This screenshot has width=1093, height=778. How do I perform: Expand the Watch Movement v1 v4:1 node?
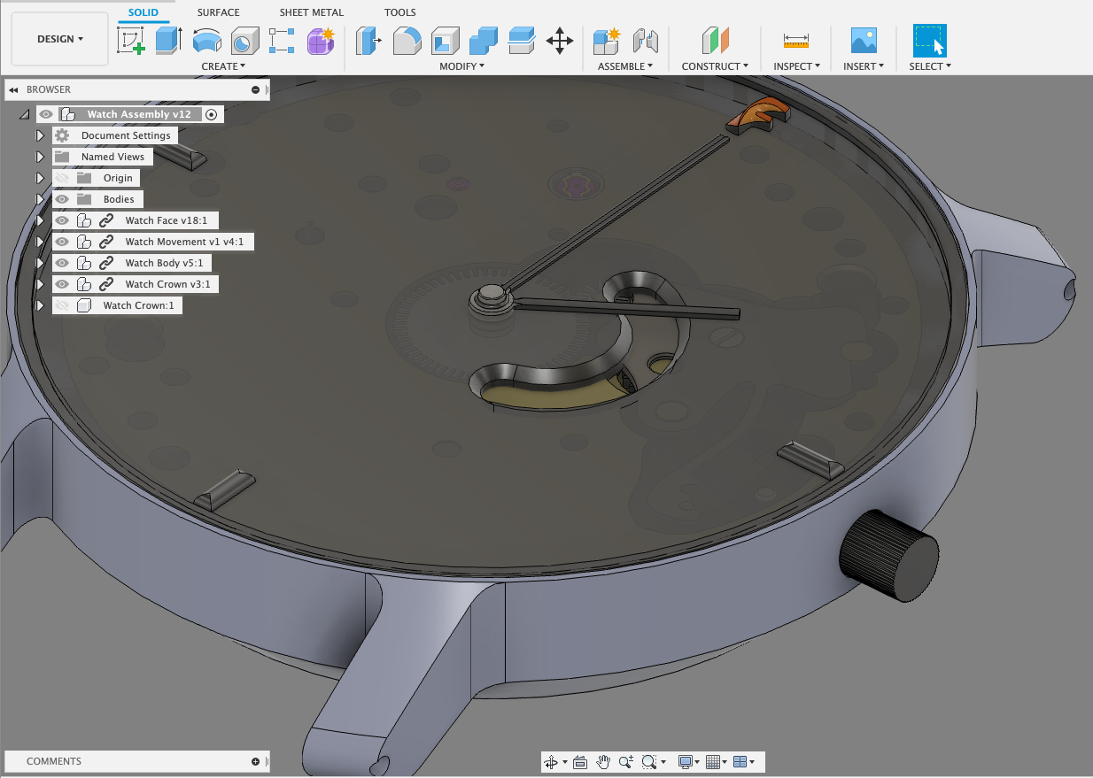click(40, 242)
